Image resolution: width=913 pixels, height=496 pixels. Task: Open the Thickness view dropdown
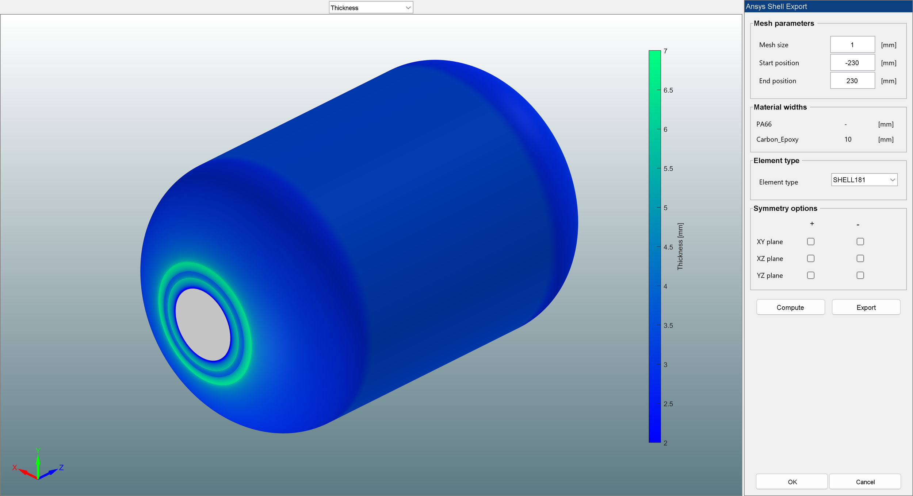tap(371, 8)
